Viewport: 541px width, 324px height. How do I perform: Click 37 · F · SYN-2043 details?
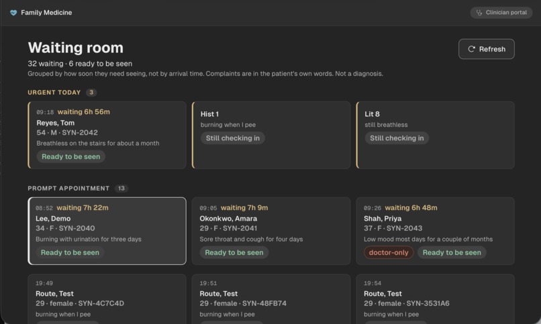[x=393, y=228]
